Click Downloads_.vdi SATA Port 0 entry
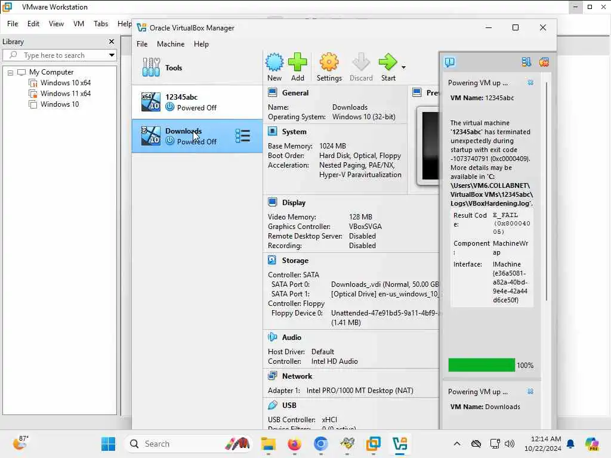The image size is (611, 458). [385, 284]
